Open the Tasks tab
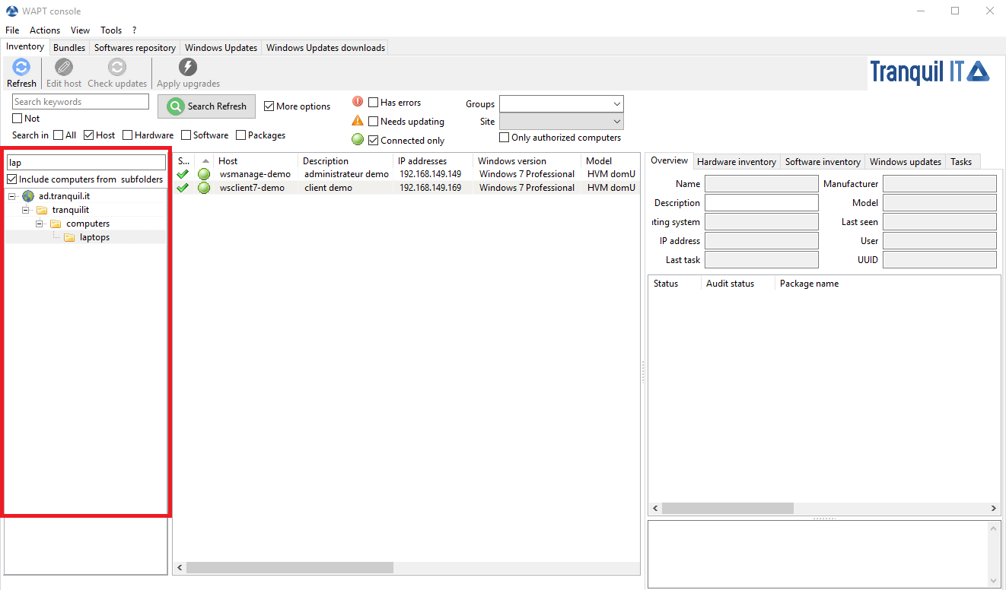1006x590 pixels. click(x=961, y=161)
